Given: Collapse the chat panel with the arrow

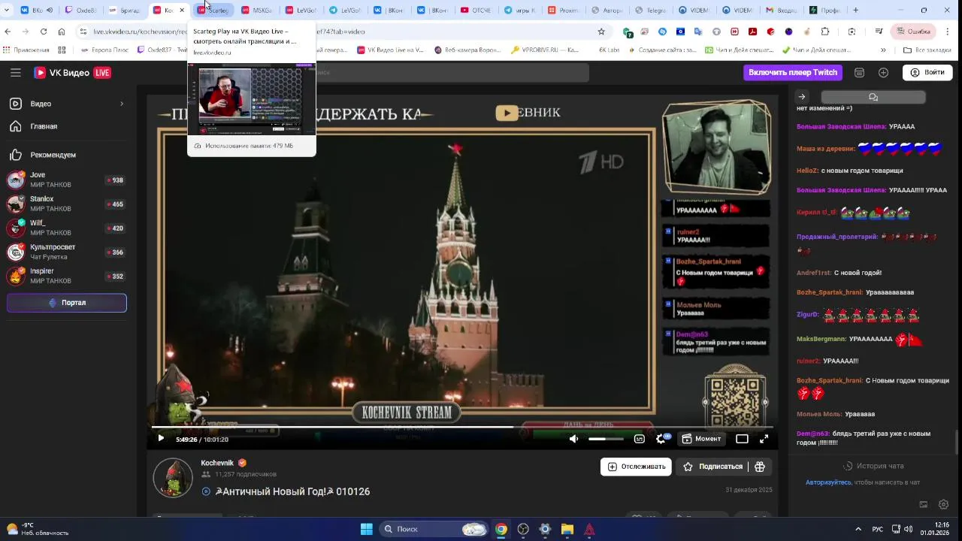Looking at the screenshot, I should pyautogui.click(x=802, y=97).
